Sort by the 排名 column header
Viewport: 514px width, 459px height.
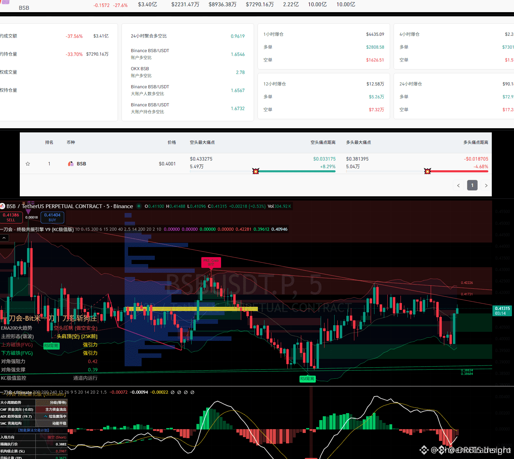(x=49, y=142)
